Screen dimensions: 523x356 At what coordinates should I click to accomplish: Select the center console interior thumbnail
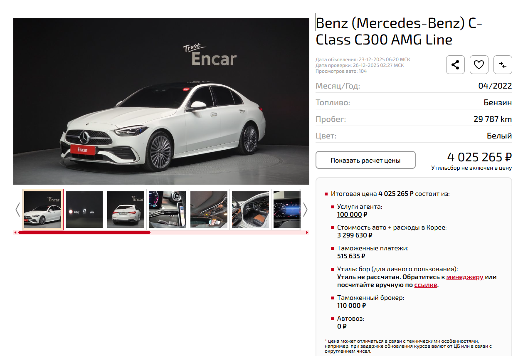tap(167, 210)
